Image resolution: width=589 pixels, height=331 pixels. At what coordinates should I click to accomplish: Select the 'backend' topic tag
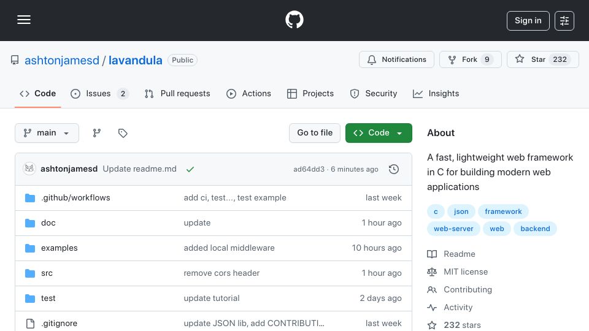[535, 229]
